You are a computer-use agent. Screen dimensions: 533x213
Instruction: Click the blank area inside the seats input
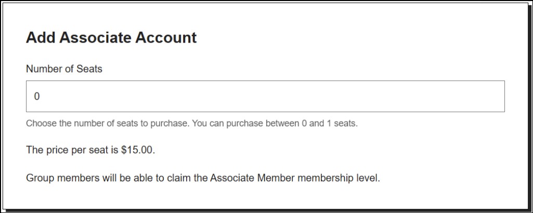tap(312, 97)
